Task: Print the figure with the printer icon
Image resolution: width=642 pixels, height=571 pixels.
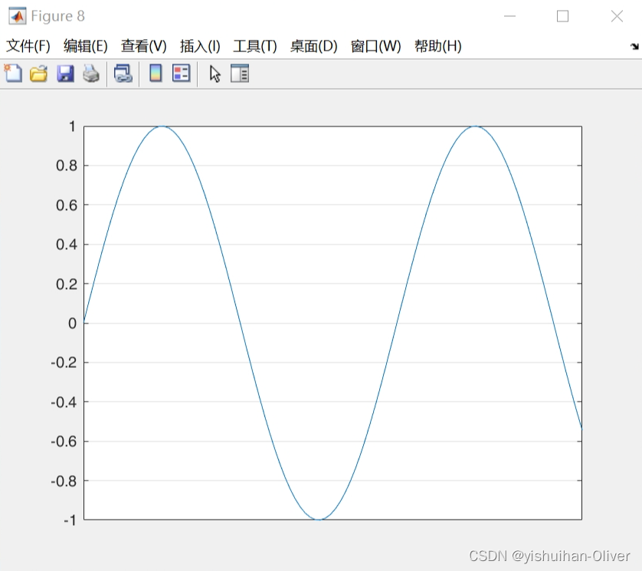Action: pos(91,74)
